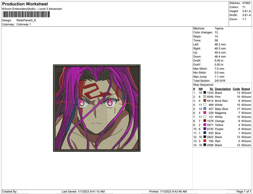Click the Red swatch in stop row 13

(205, 141)
